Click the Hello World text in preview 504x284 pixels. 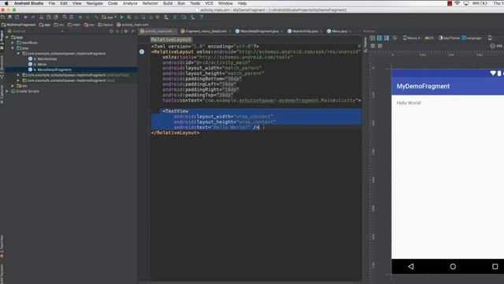409,103
